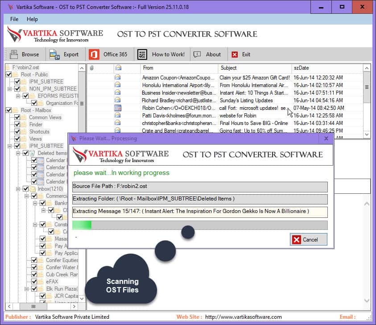Collapse the Inbox(1210) node

(18, 189)
